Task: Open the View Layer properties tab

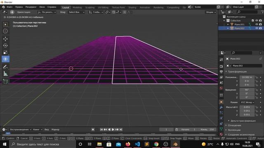Action: pyautogui.click(x=221, y=77)
